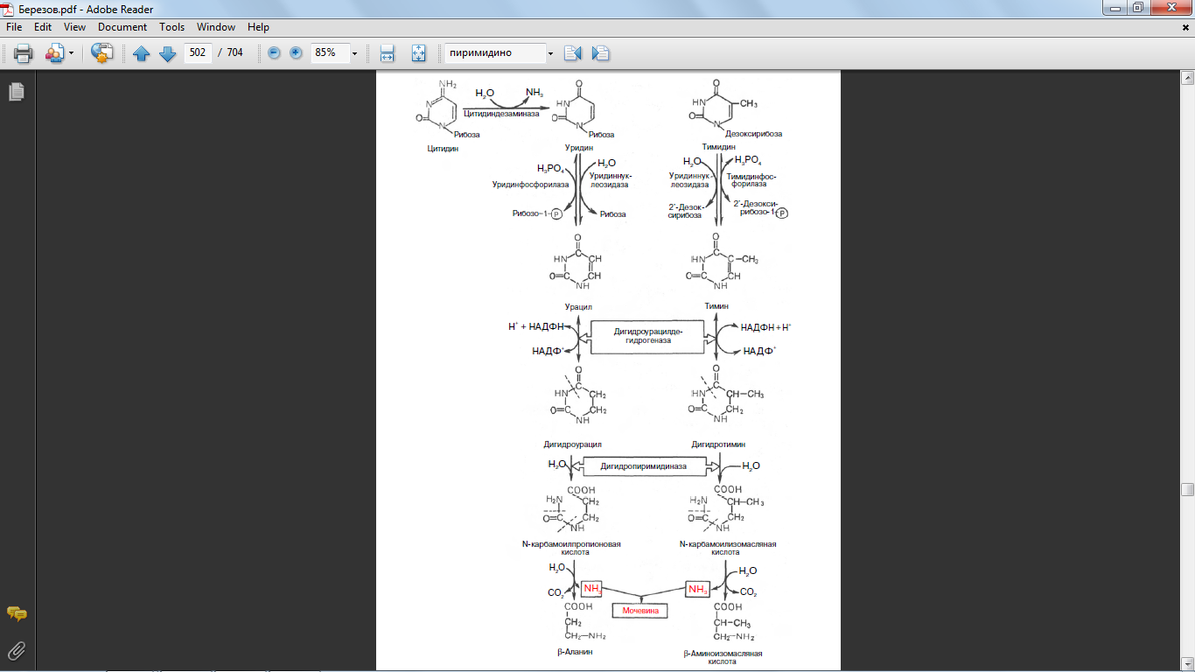Click the Дигидроурацил label
The width and height of the screenshot is (1195, 672).
tap(572, 444)
